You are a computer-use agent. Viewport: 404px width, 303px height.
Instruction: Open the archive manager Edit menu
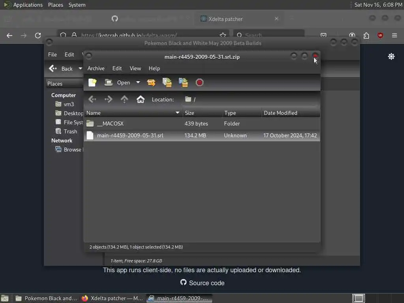point(117,68)
